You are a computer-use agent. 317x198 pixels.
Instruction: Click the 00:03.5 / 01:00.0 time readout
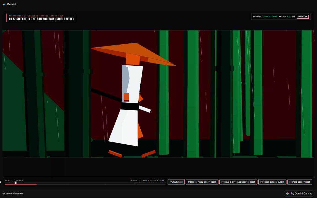(x=14, y=180)
